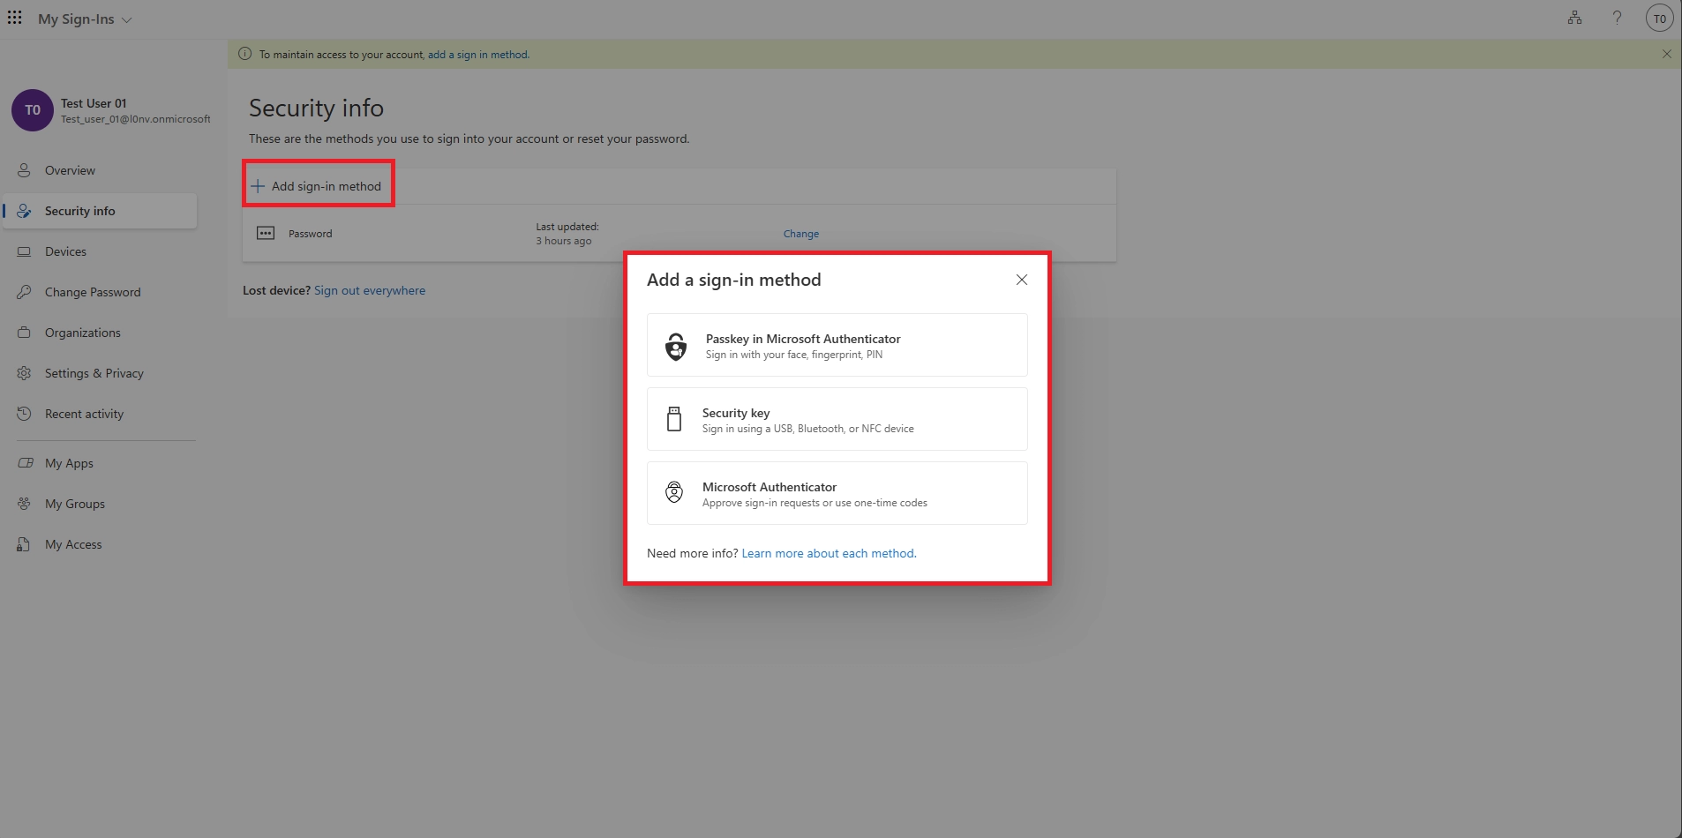Click the My Groups icon in sidebar
Screen dimensions: 1682x838
[25, 504]
